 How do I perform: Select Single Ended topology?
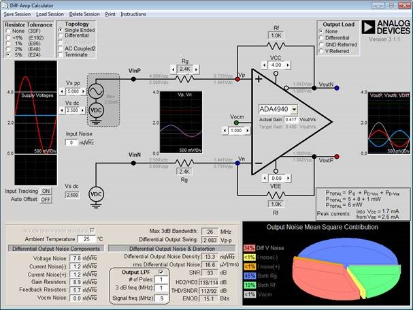(61, 30)
